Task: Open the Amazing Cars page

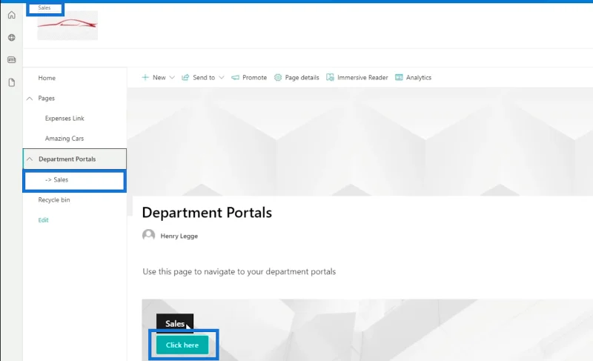Action: tap(64, 139)
